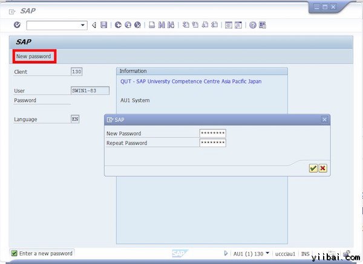Open the SAP window menu icon at top-left

12,11
